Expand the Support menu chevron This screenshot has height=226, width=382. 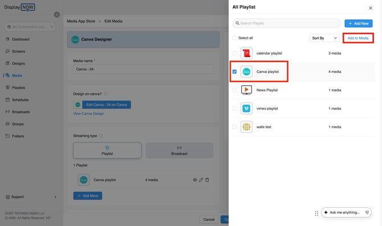click(55, 197)
